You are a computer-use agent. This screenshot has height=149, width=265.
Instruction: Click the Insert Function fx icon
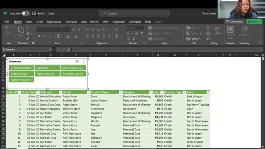[68, 49]
